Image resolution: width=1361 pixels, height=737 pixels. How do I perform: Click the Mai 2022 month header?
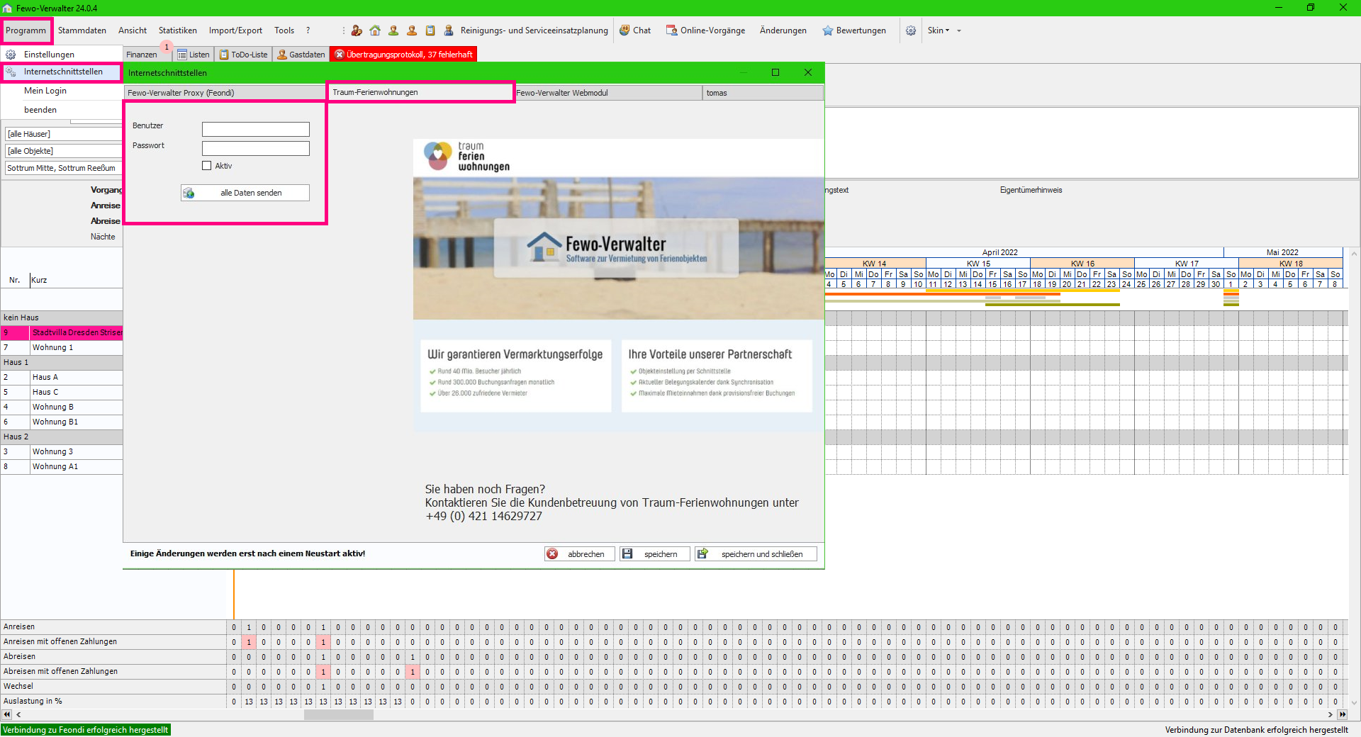[1283, 252]
